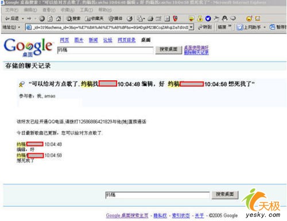This screenshot has height=221, width=287.
Task: Open the 关于 about footer link
Action: coord(199,216)
